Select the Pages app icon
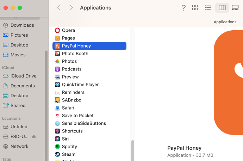The height and width of the screenshot is (161, 243). 57,38
